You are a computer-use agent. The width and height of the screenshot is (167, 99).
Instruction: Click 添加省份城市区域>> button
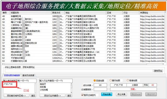coord(16,96)
